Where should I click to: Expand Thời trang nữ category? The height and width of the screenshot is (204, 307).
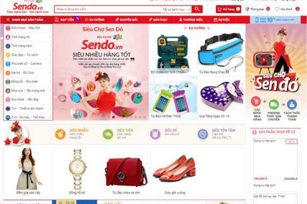[x=28, y=37]
